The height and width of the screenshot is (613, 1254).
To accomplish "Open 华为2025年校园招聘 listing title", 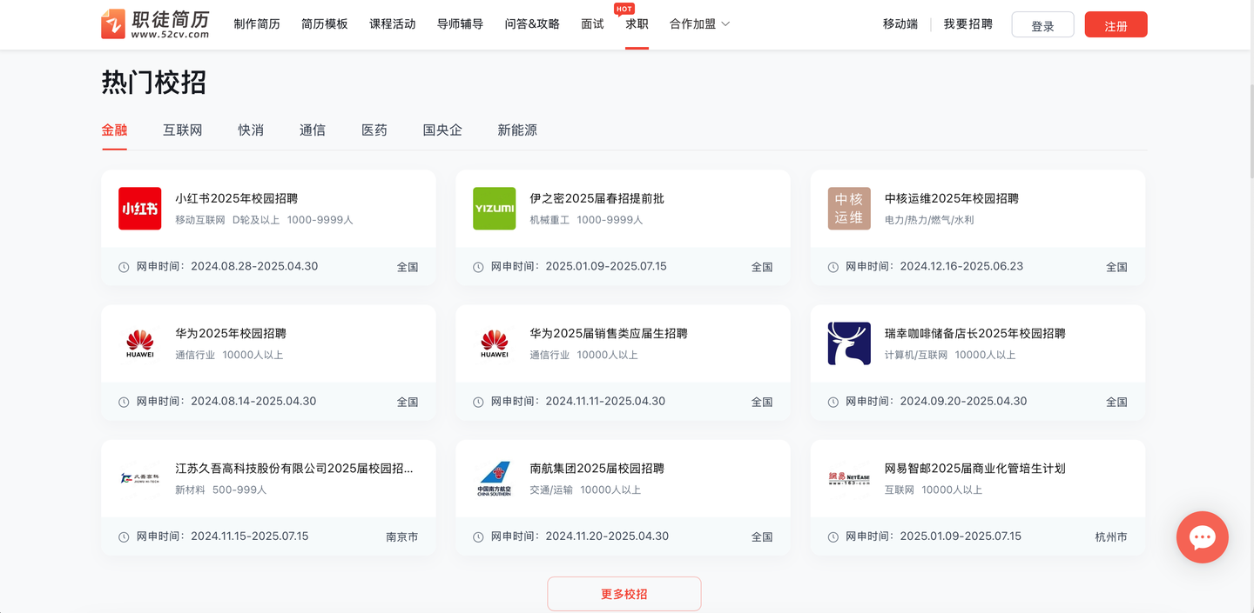I will click(231, 333).
